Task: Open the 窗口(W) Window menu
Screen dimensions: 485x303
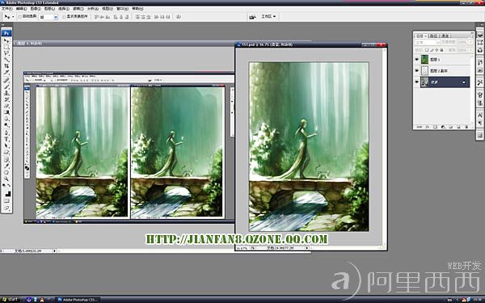Action: coord(123,9)
